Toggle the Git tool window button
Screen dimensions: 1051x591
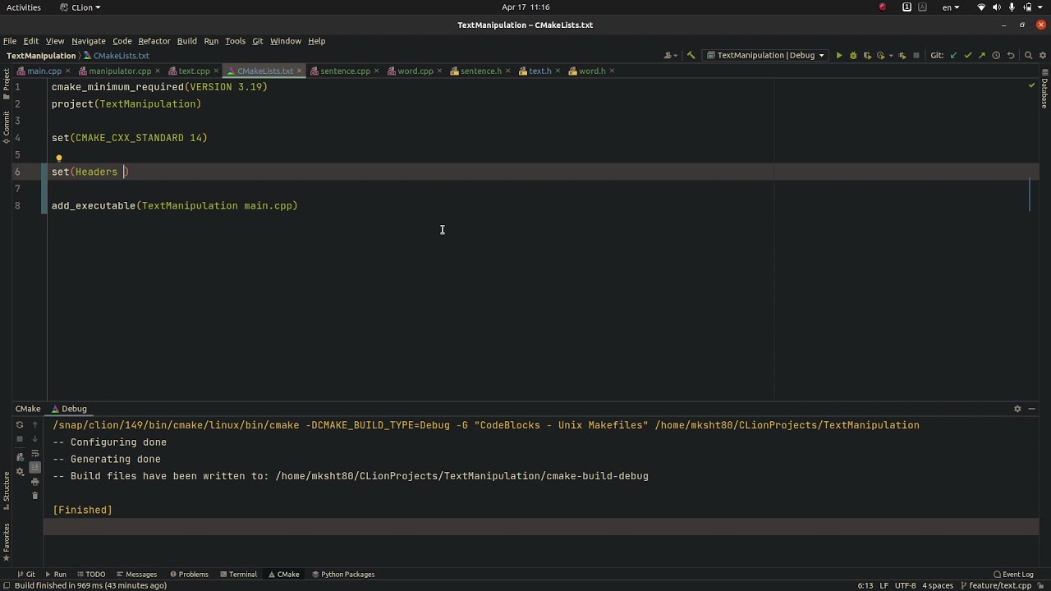pyautogui.click(x=25, y=575)
